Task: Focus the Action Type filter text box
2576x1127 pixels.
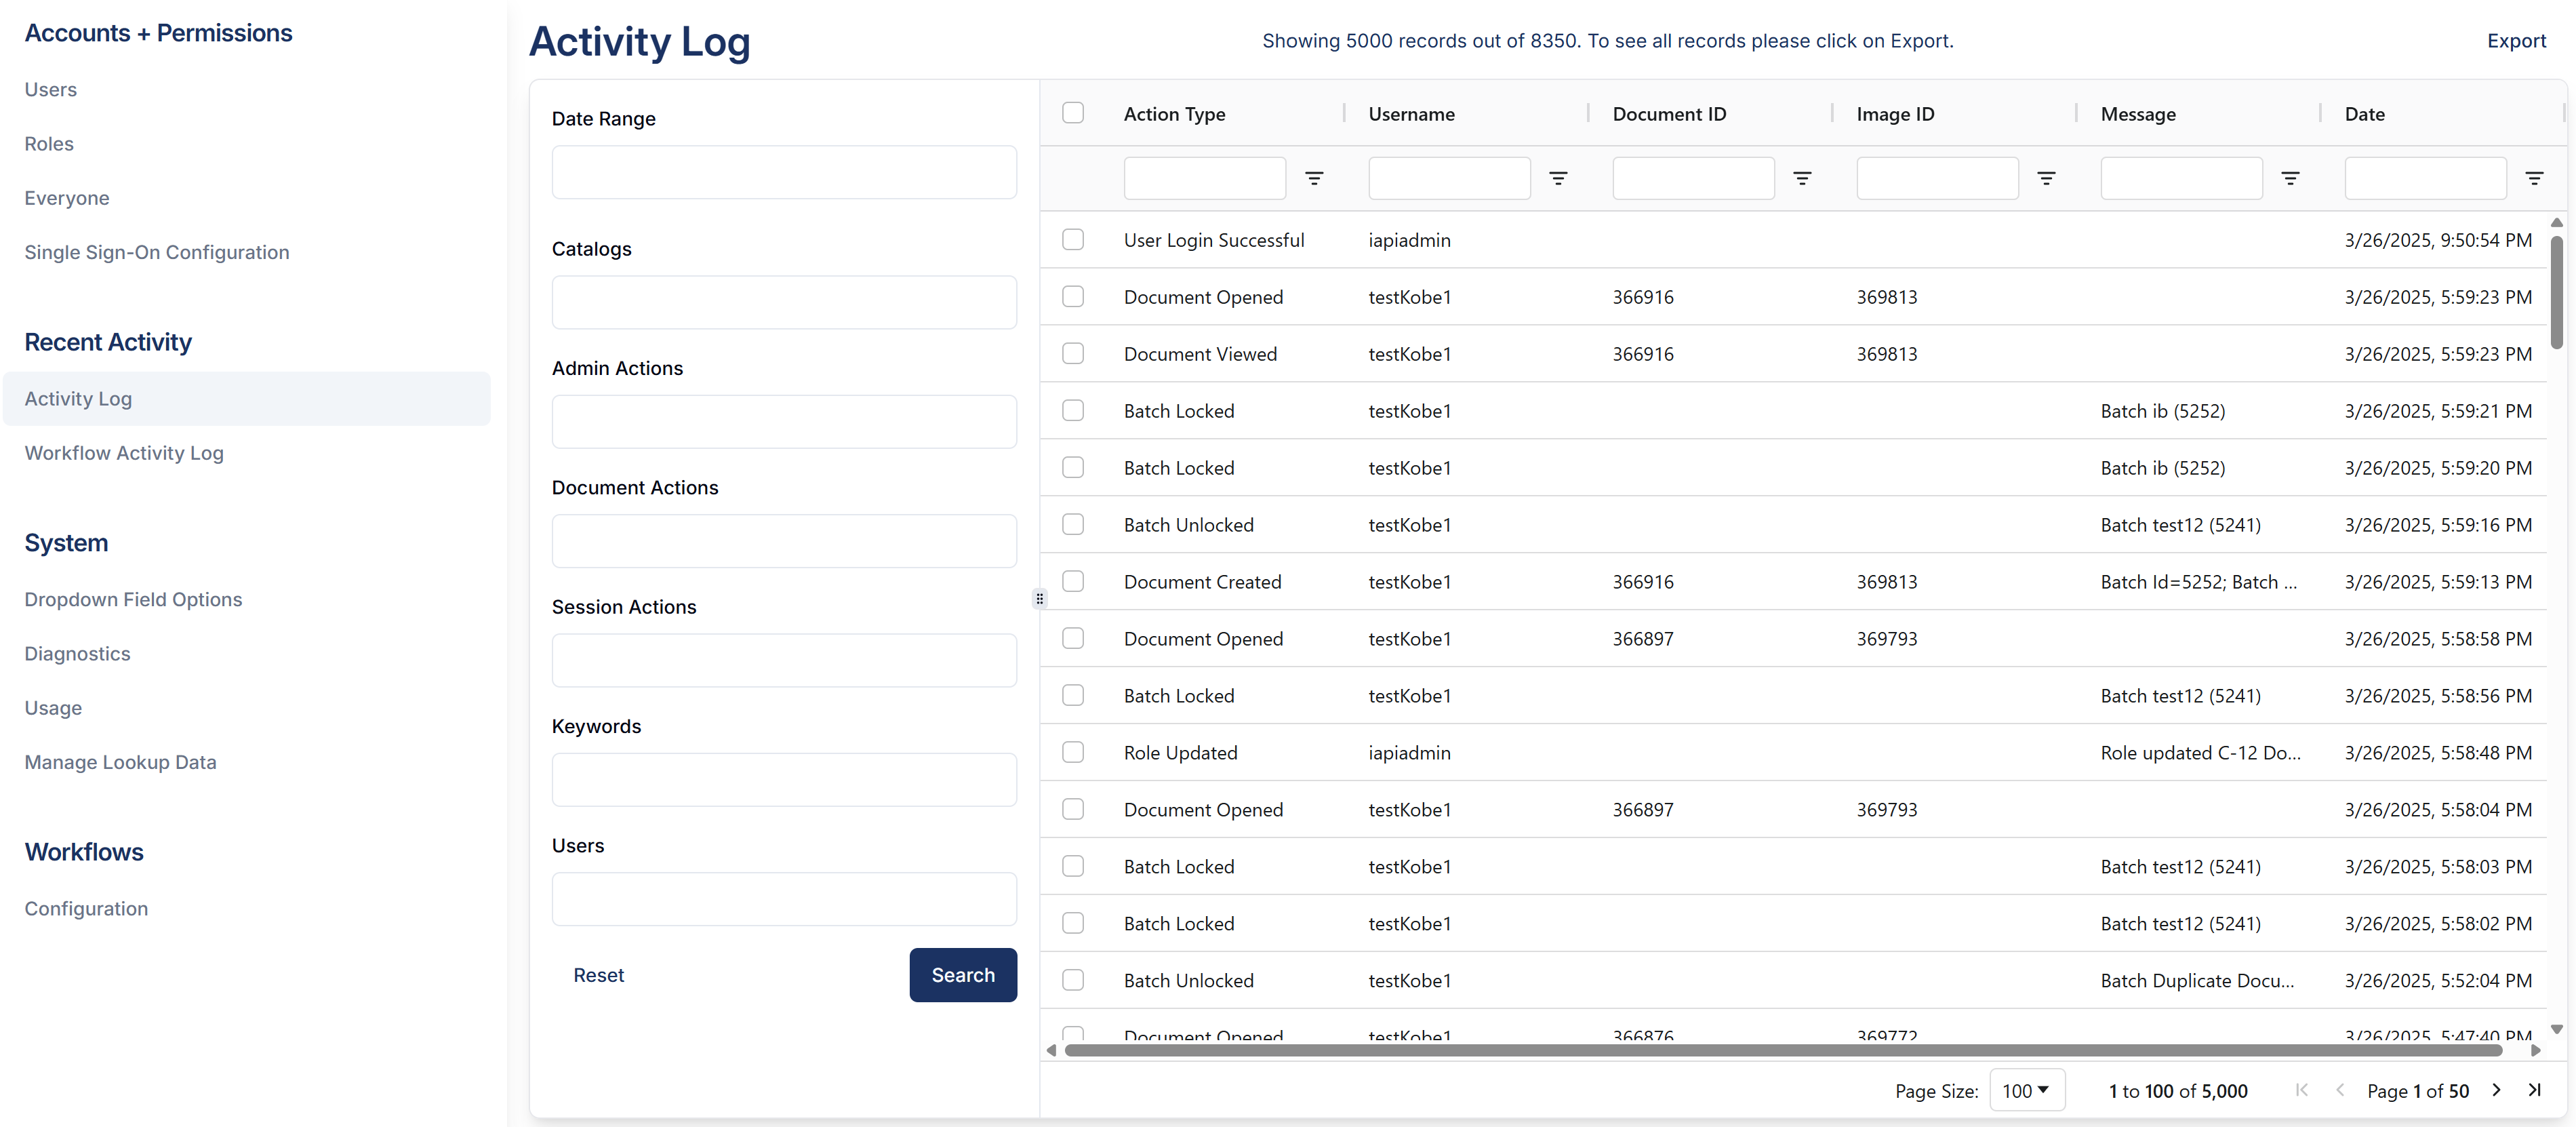Action: pos(1204,178)
